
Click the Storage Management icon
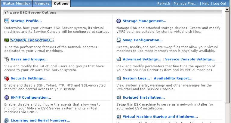(x=119, y=21)
